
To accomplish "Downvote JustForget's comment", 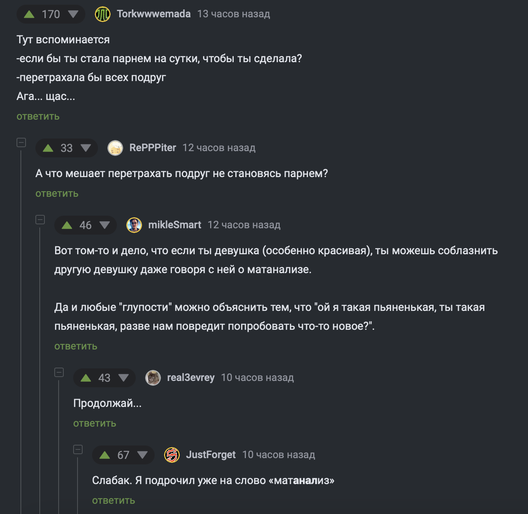I will pos(142,455).
